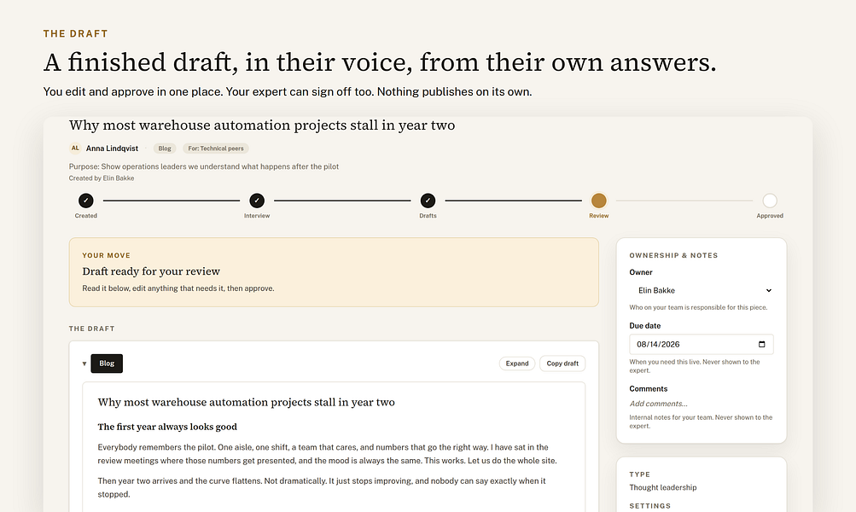Click the Anna Lindqvist name
This screenshot has width=856, height=512.
point(112,148)
